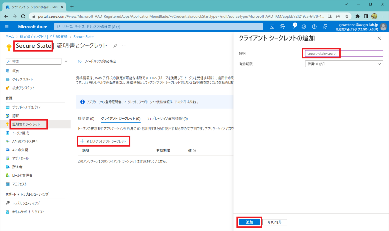Viewport: 389px width, 231px height.
Task: Click the info icon next to 値 column
Action: [194, 151]
